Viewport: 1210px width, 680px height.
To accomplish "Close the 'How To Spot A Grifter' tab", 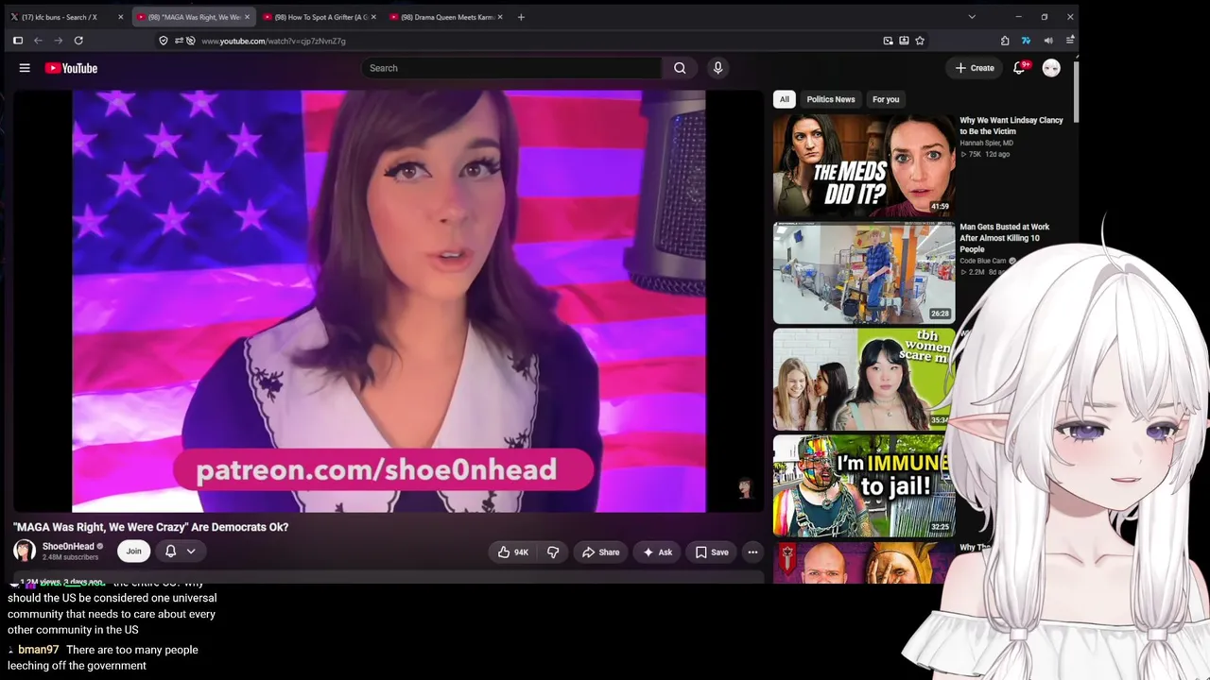I will (373, 17).
